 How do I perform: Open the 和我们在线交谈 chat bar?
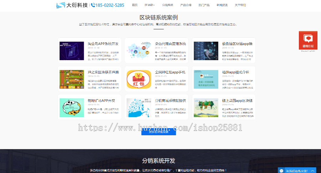coord(297,171)
